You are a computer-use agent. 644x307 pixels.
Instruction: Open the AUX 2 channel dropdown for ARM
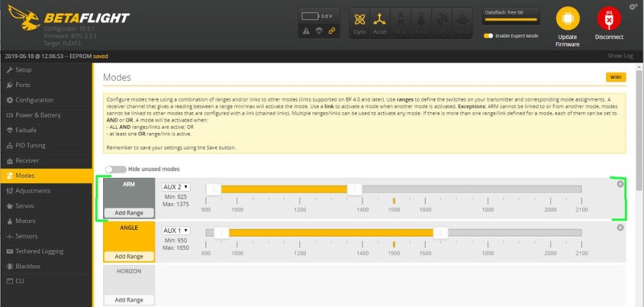pos(176,187)
